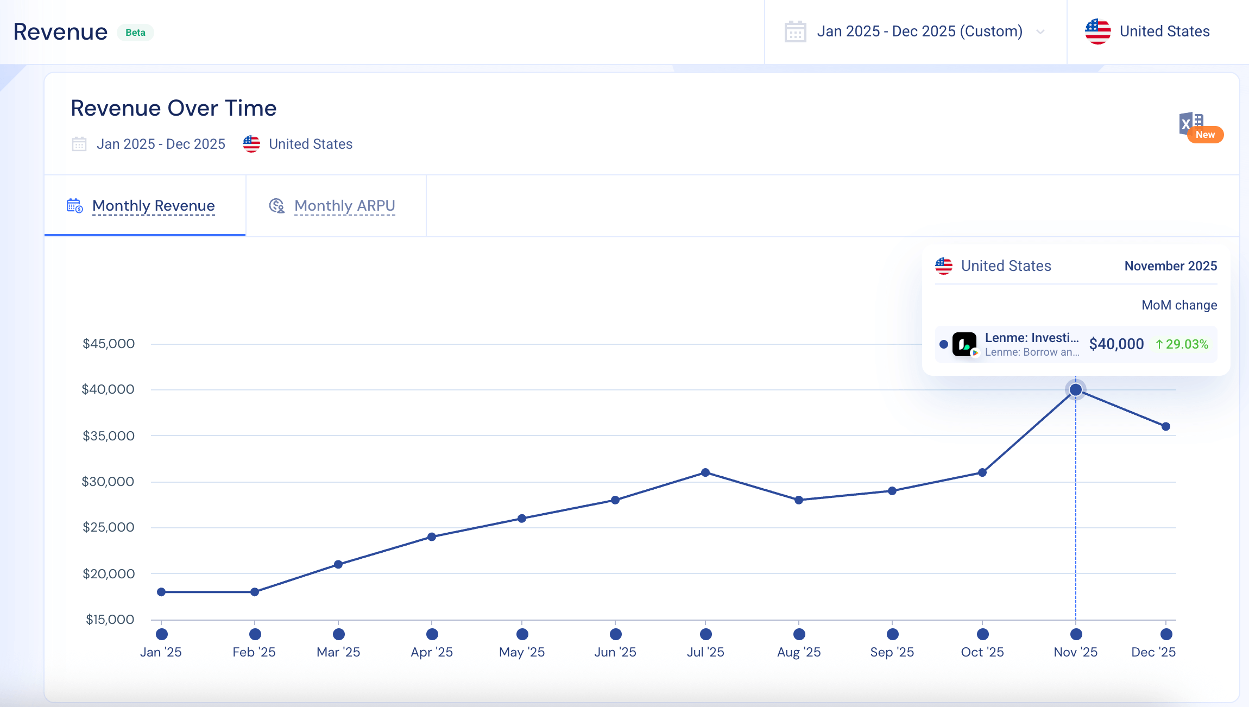Image resolution: width=1249 pixels, height=707 pixels.
Task: Click the calendar icon beside Jan 2025 - Dec 2025
Action: click(x=79, y=144)
